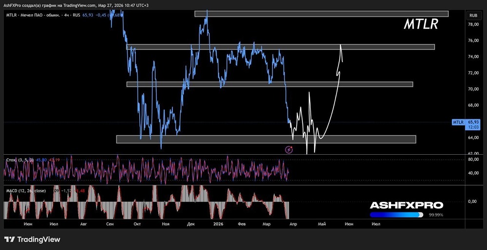
Task: Click the 74,00 price axis label
Action: point(472,57)
